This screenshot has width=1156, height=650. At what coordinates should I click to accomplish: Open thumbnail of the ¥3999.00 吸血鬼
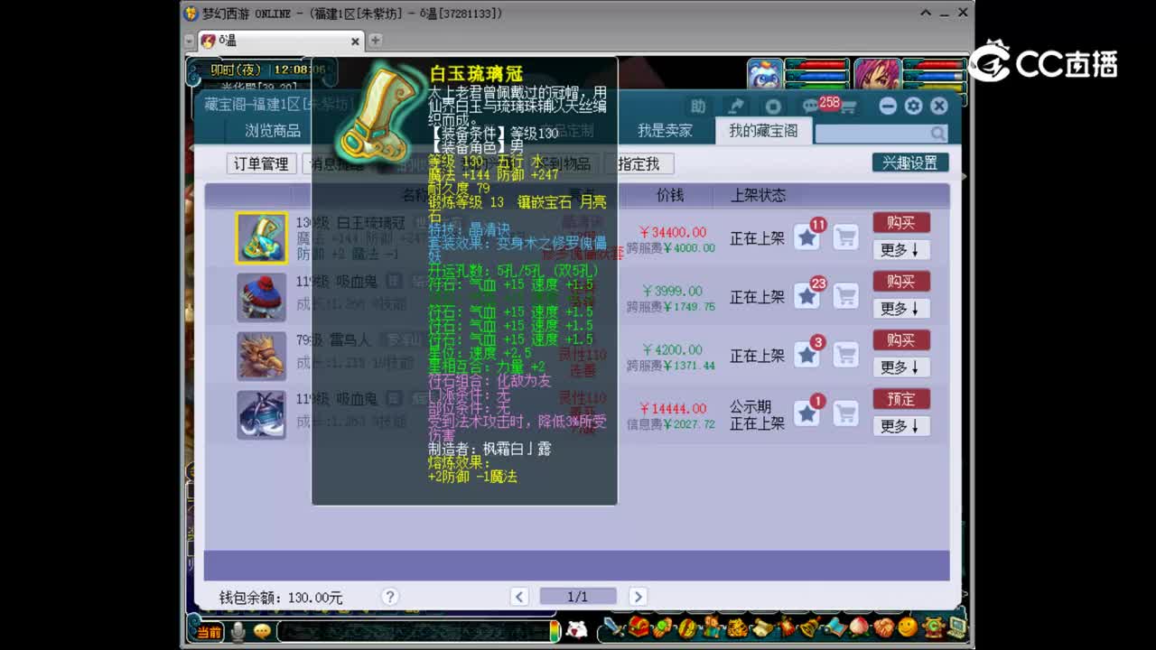click(x=262, y=297)
